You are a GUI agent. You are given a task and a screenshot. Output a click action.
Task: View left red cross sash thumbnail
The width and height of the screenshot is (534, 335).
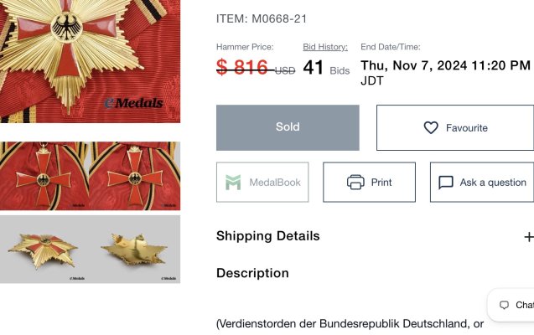point(44,176)
